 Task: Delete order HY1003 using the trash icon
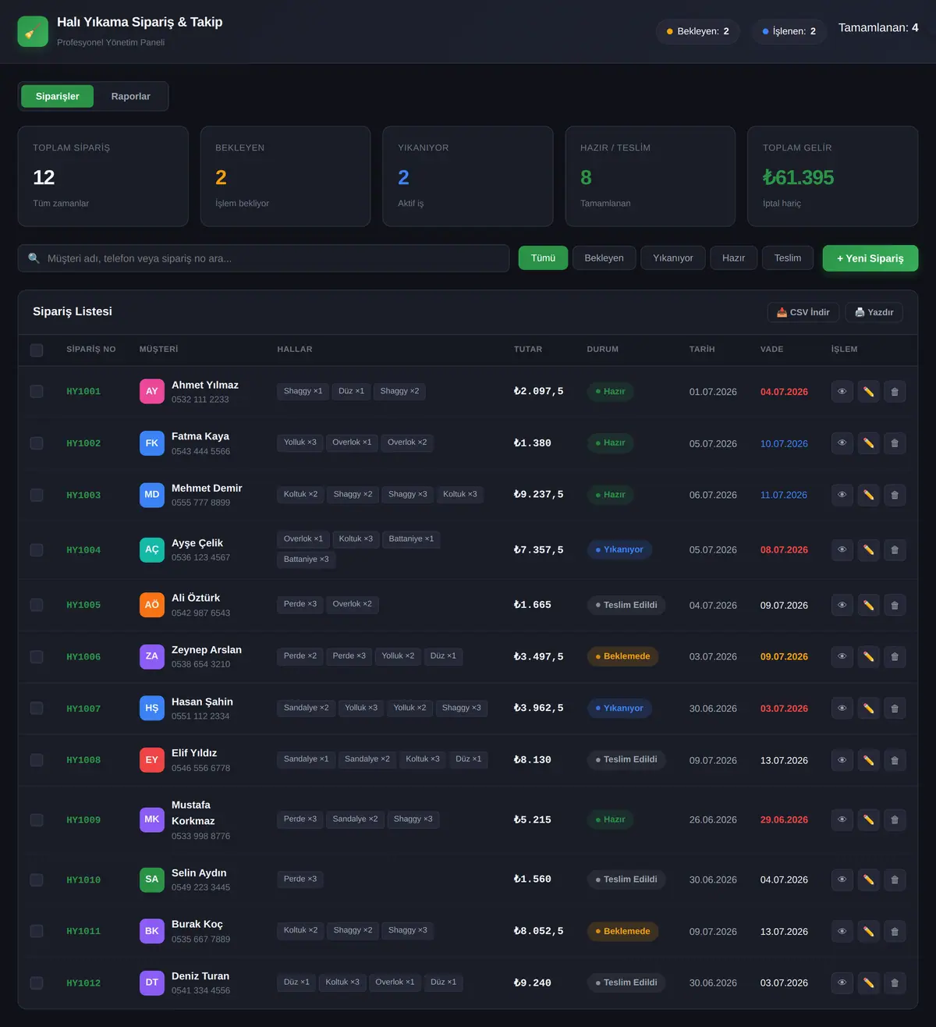coord(895,495)
